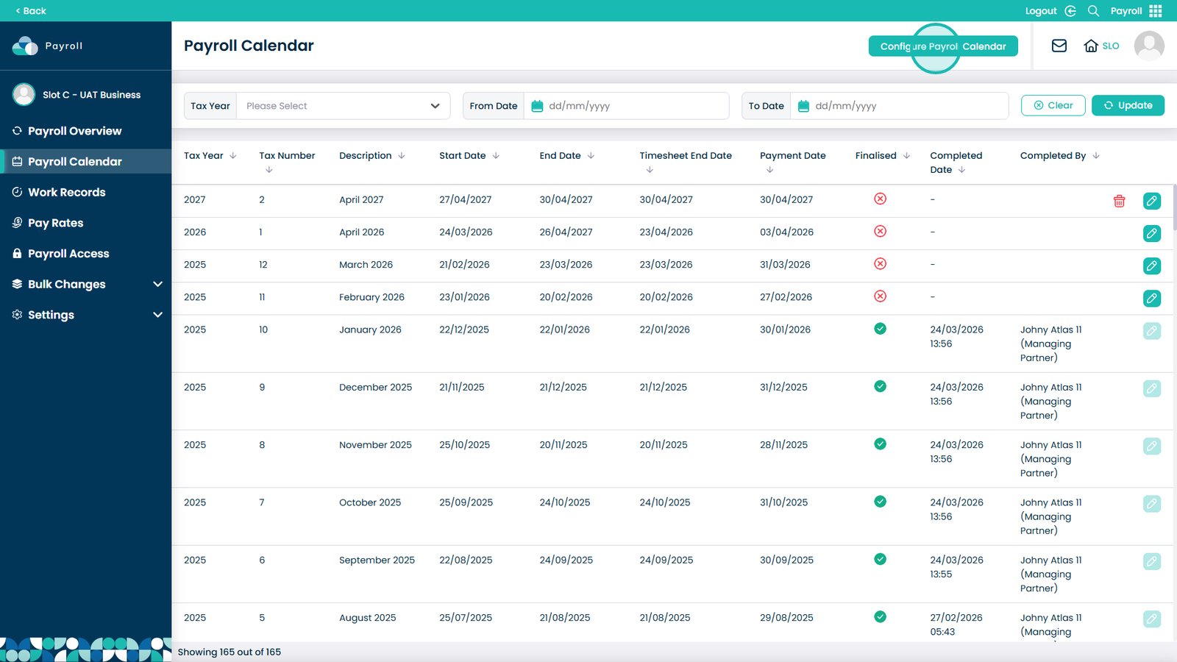Edit the March 2026 period row

click(1152, 266)
